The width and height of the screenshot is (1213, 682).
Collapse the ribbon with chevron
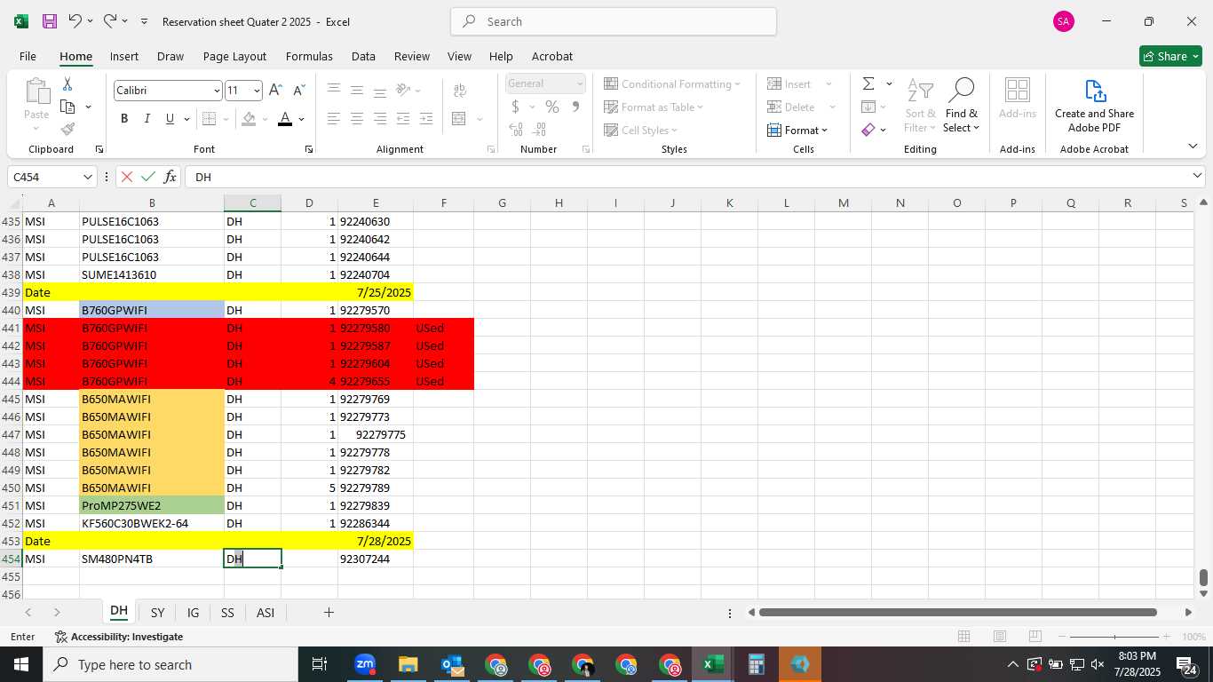(x=1192, y=146)
